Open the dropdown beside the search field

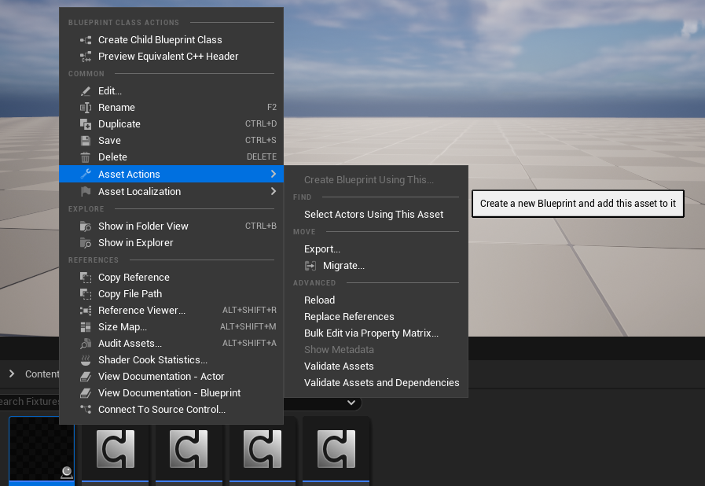tap(351, 403)
